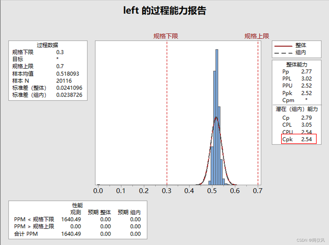Viewport: 329px width, 245px height.
Task: Click the 0.3 x-axis label
Action: pyautogui.click(x=167, y=191)
